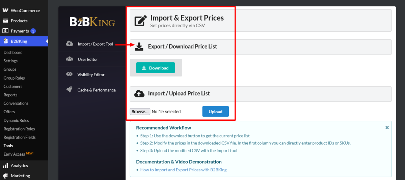Click the Import / Upload Price List heading

[179, 93]
